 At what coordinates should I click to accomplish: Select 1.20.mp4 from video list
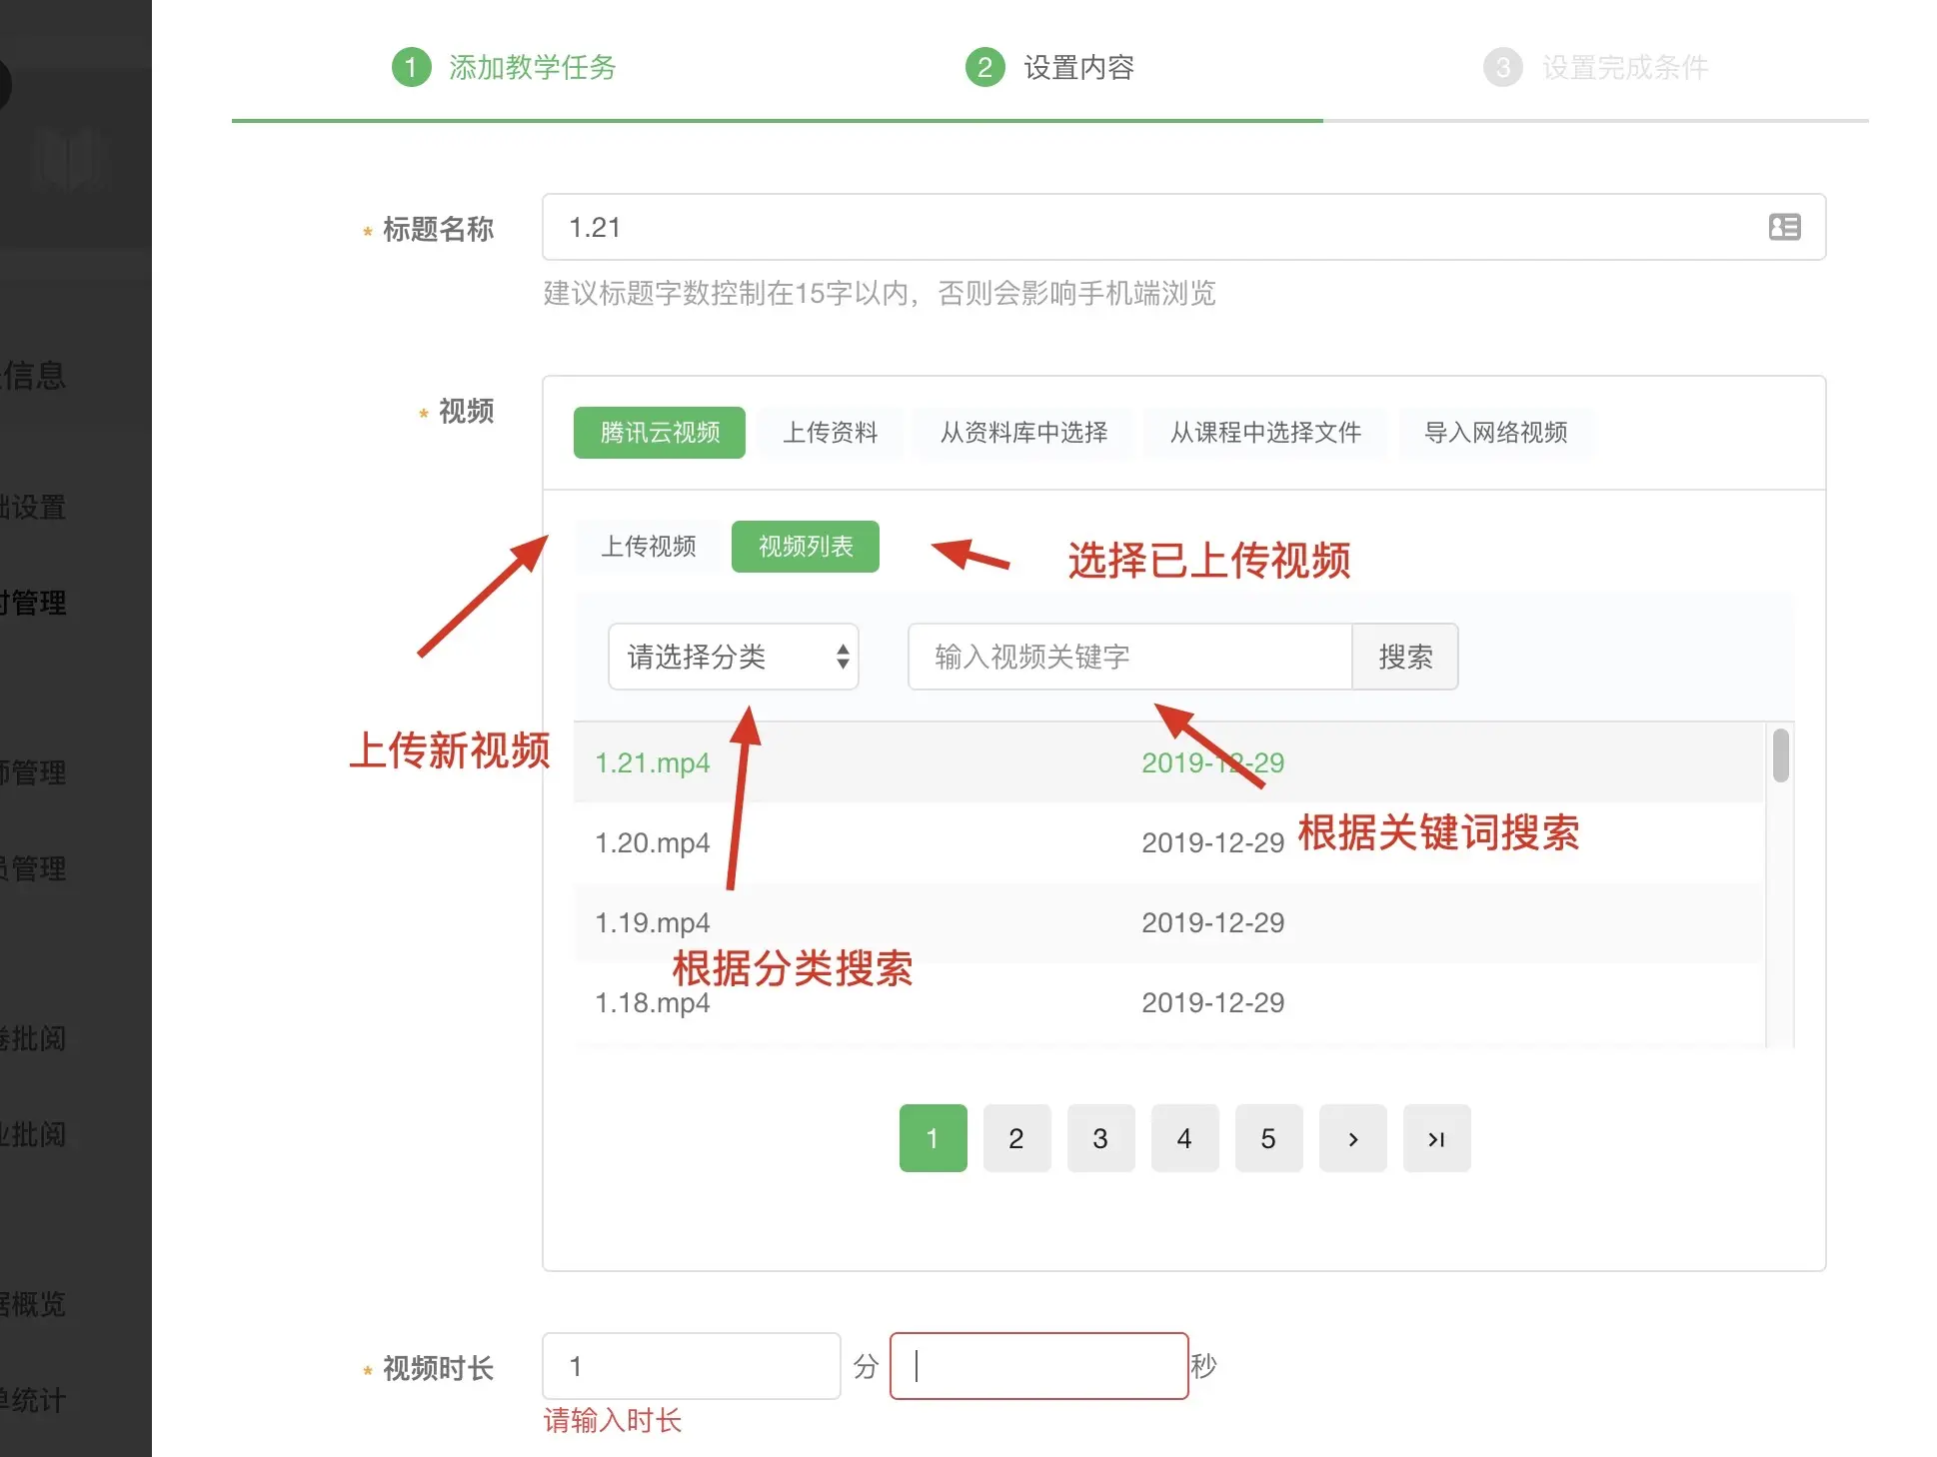pos(653,842)
